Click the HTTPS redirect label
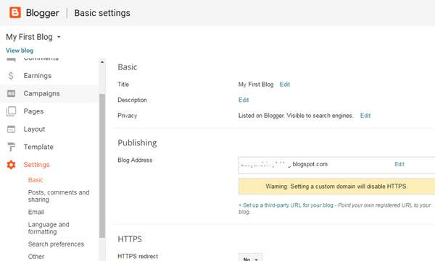This screenshot has height=261, width=435. pos(138,256)
